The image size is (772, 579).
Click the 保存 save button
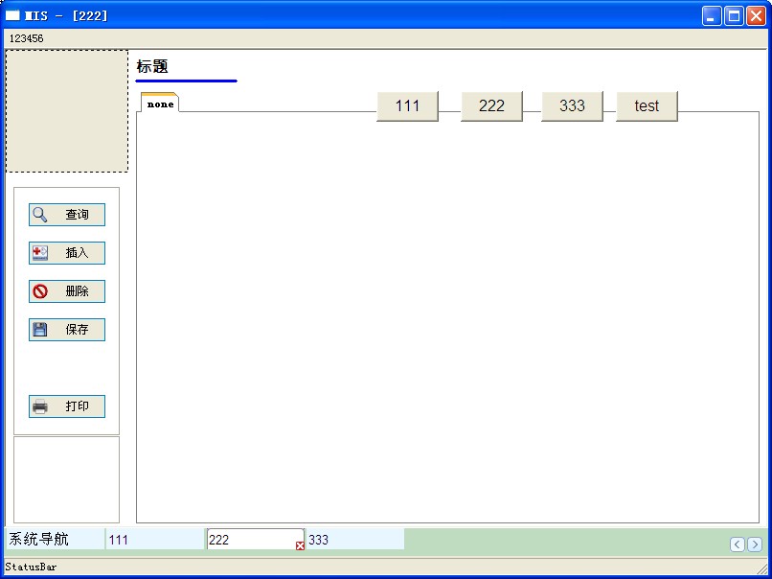(x=67, y=330)
